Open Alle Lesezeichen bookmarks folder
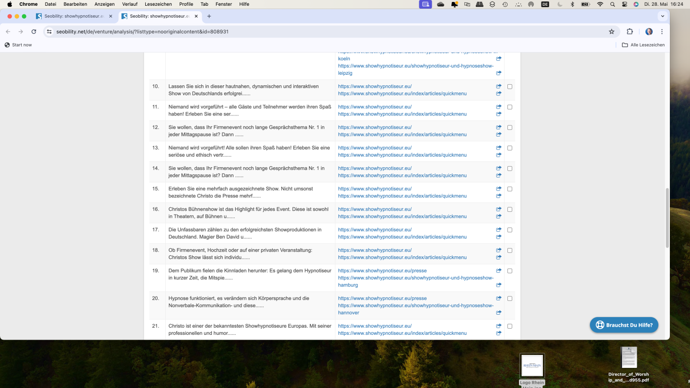The image size is (690, 388). coord(643,45)
